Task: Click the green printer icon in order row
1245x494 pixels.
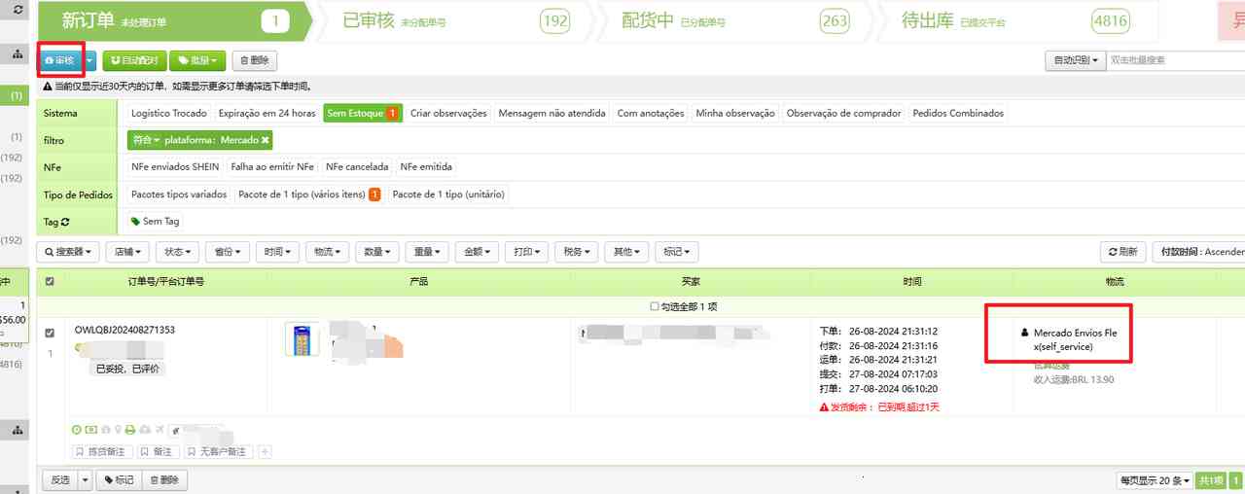Action: (130, 430)
